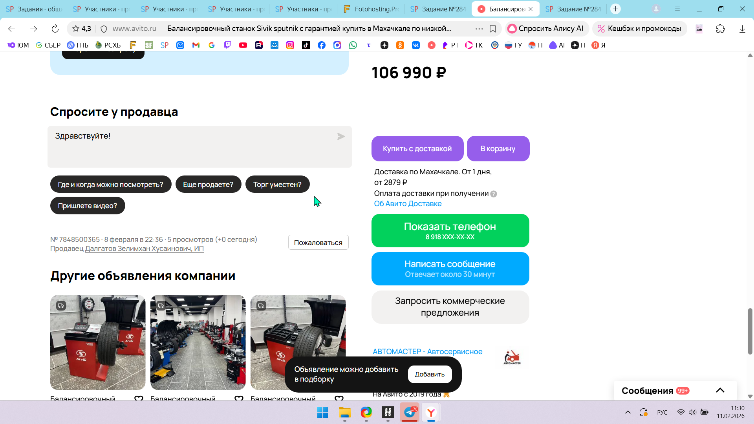This screenshot has width=754, height=424.
Task: Reload the page with the refresh icon
Action: pos(55,29)
